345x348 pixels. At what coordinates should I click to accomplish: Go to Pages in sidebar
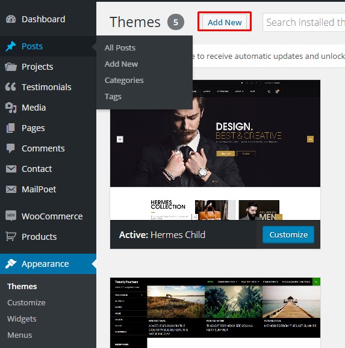tap(48, 128)
